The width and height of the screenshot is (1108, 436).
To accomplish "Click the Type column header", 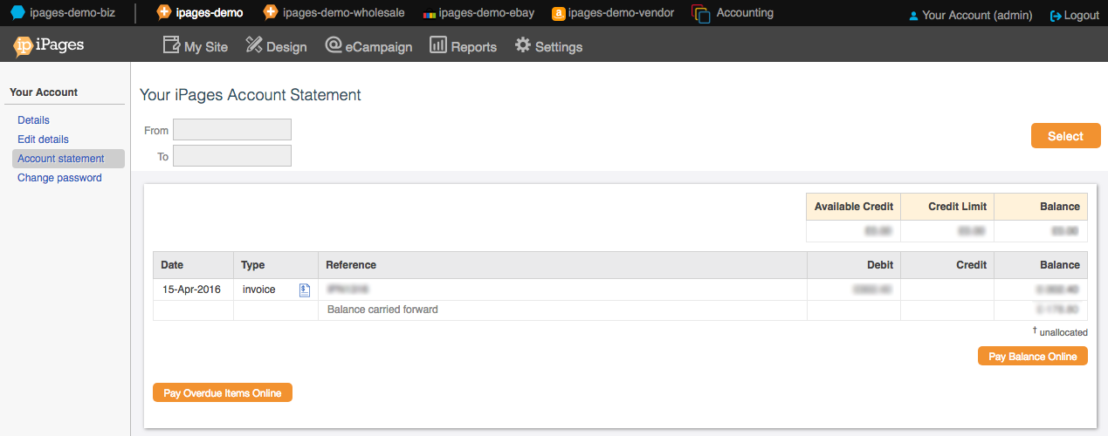I will (276, 265).
